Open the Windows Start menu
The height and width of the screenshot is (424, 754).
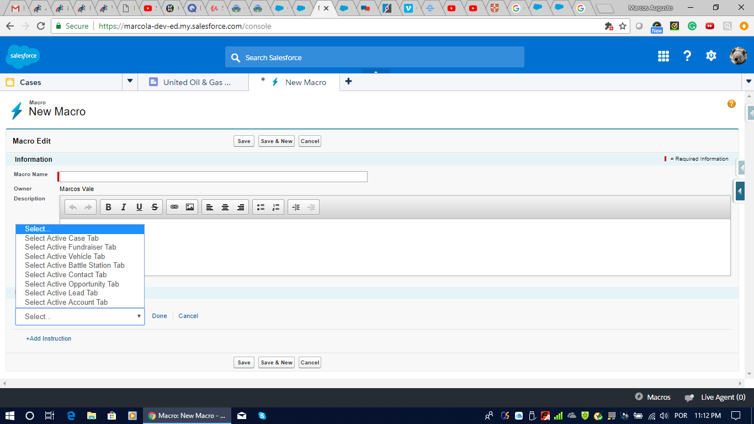point(10,416)
